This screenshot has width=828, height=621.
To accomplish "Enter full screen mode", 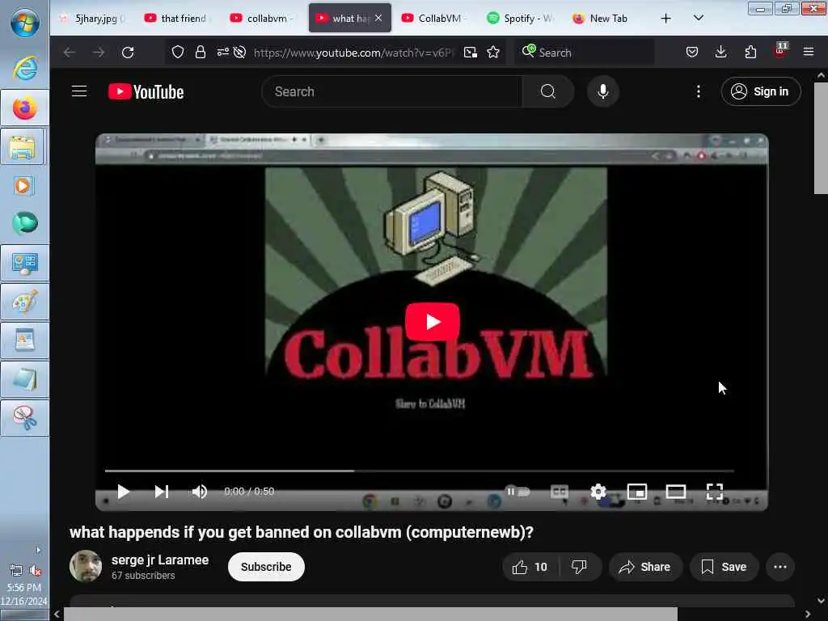I will point(715,492).
